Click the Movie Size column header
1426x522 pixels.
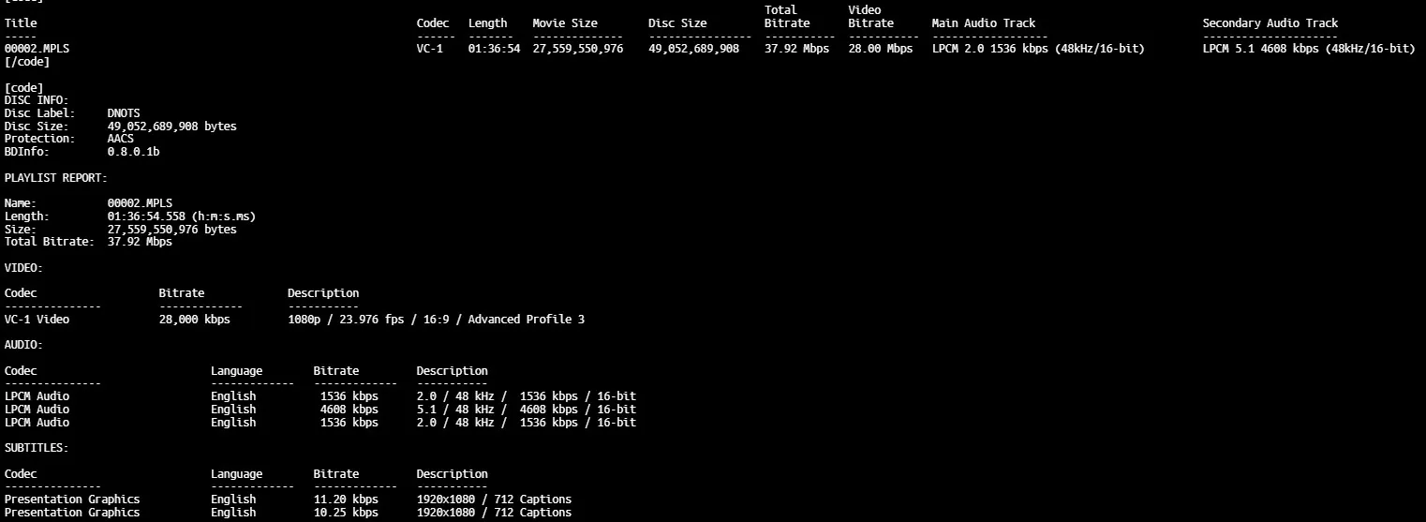[577, 23]
